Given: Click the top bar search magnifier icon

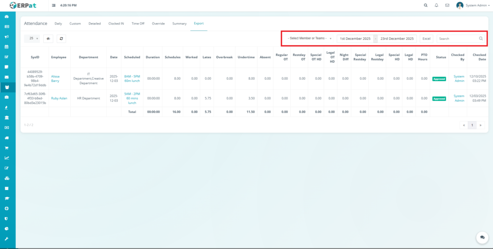Looking at the screenshot, I should tap(425, 5).
